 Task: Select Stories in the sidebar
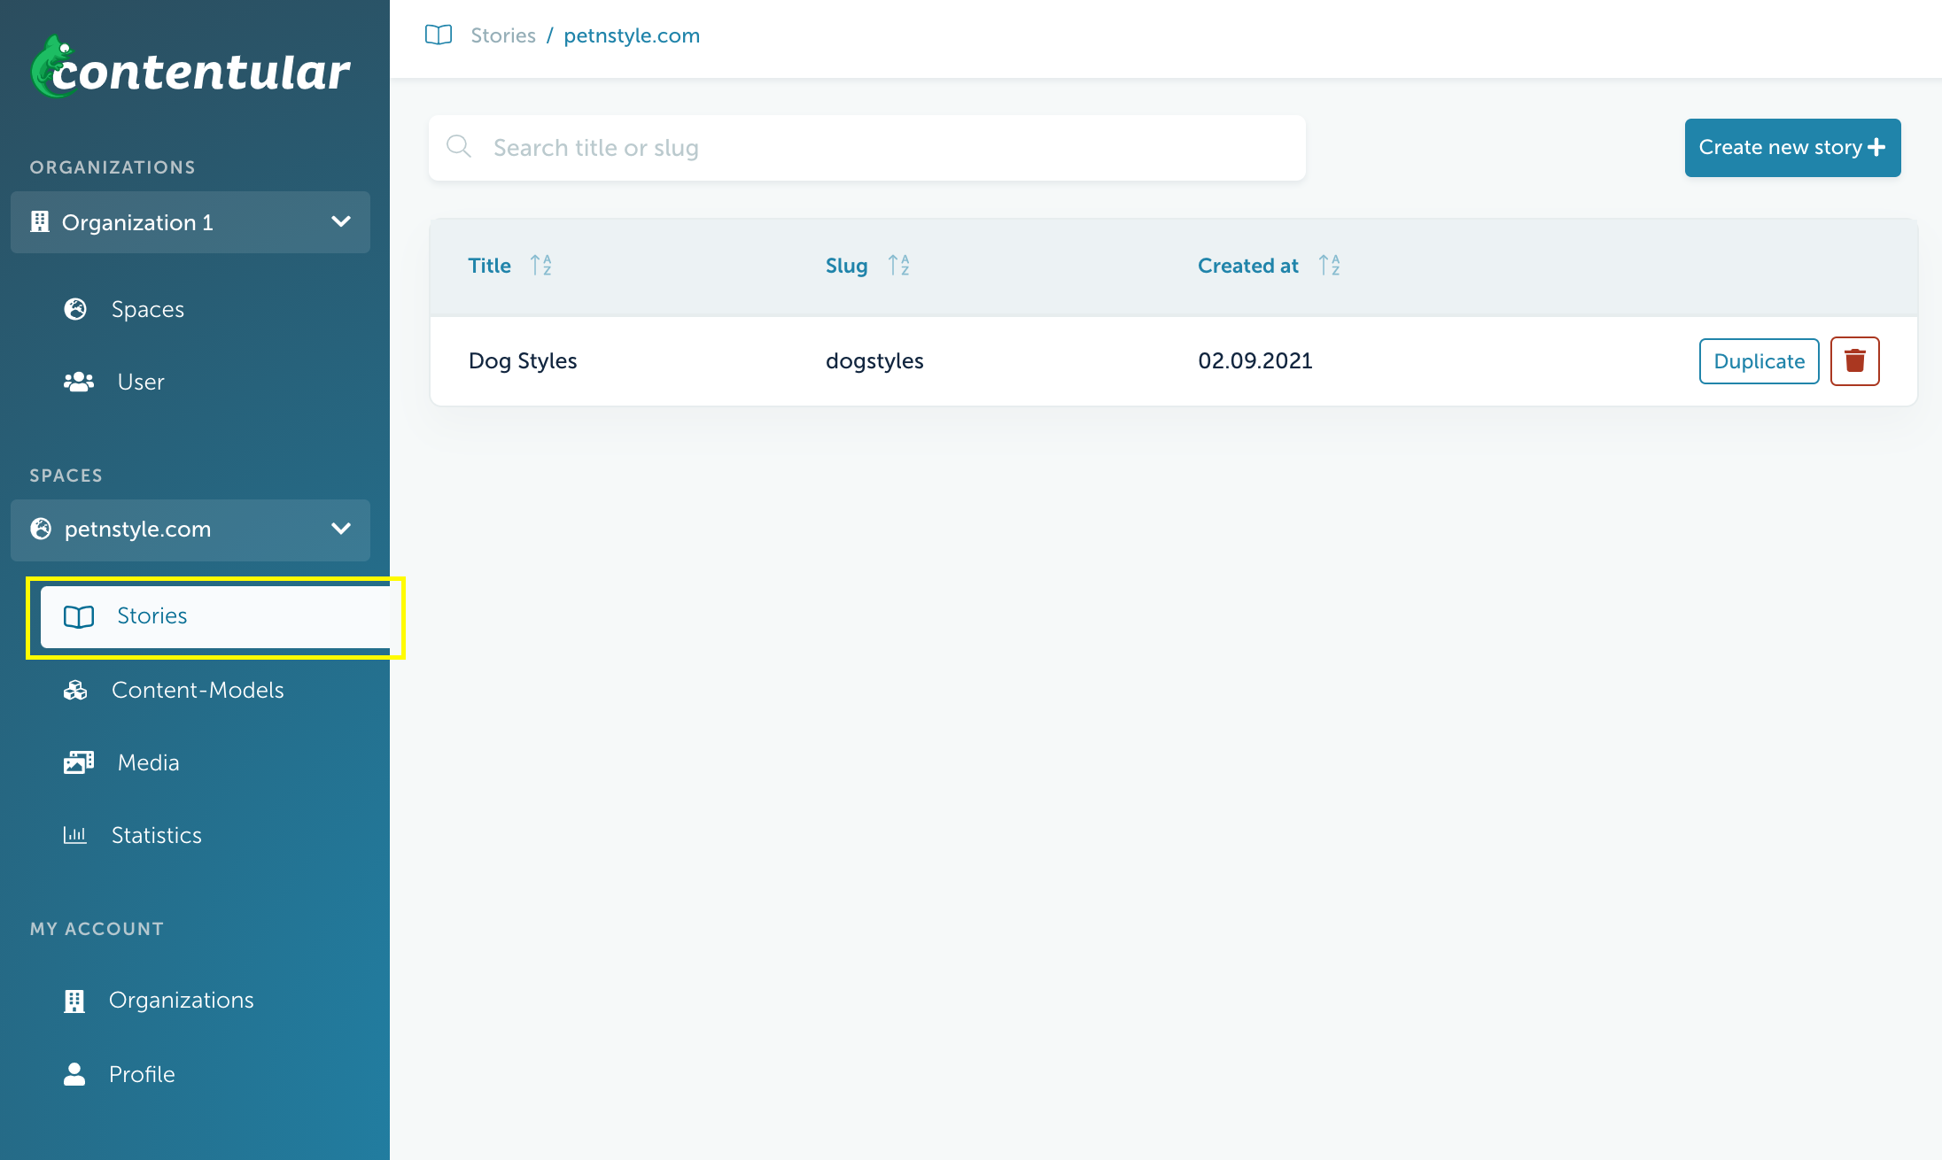(215, 616)
